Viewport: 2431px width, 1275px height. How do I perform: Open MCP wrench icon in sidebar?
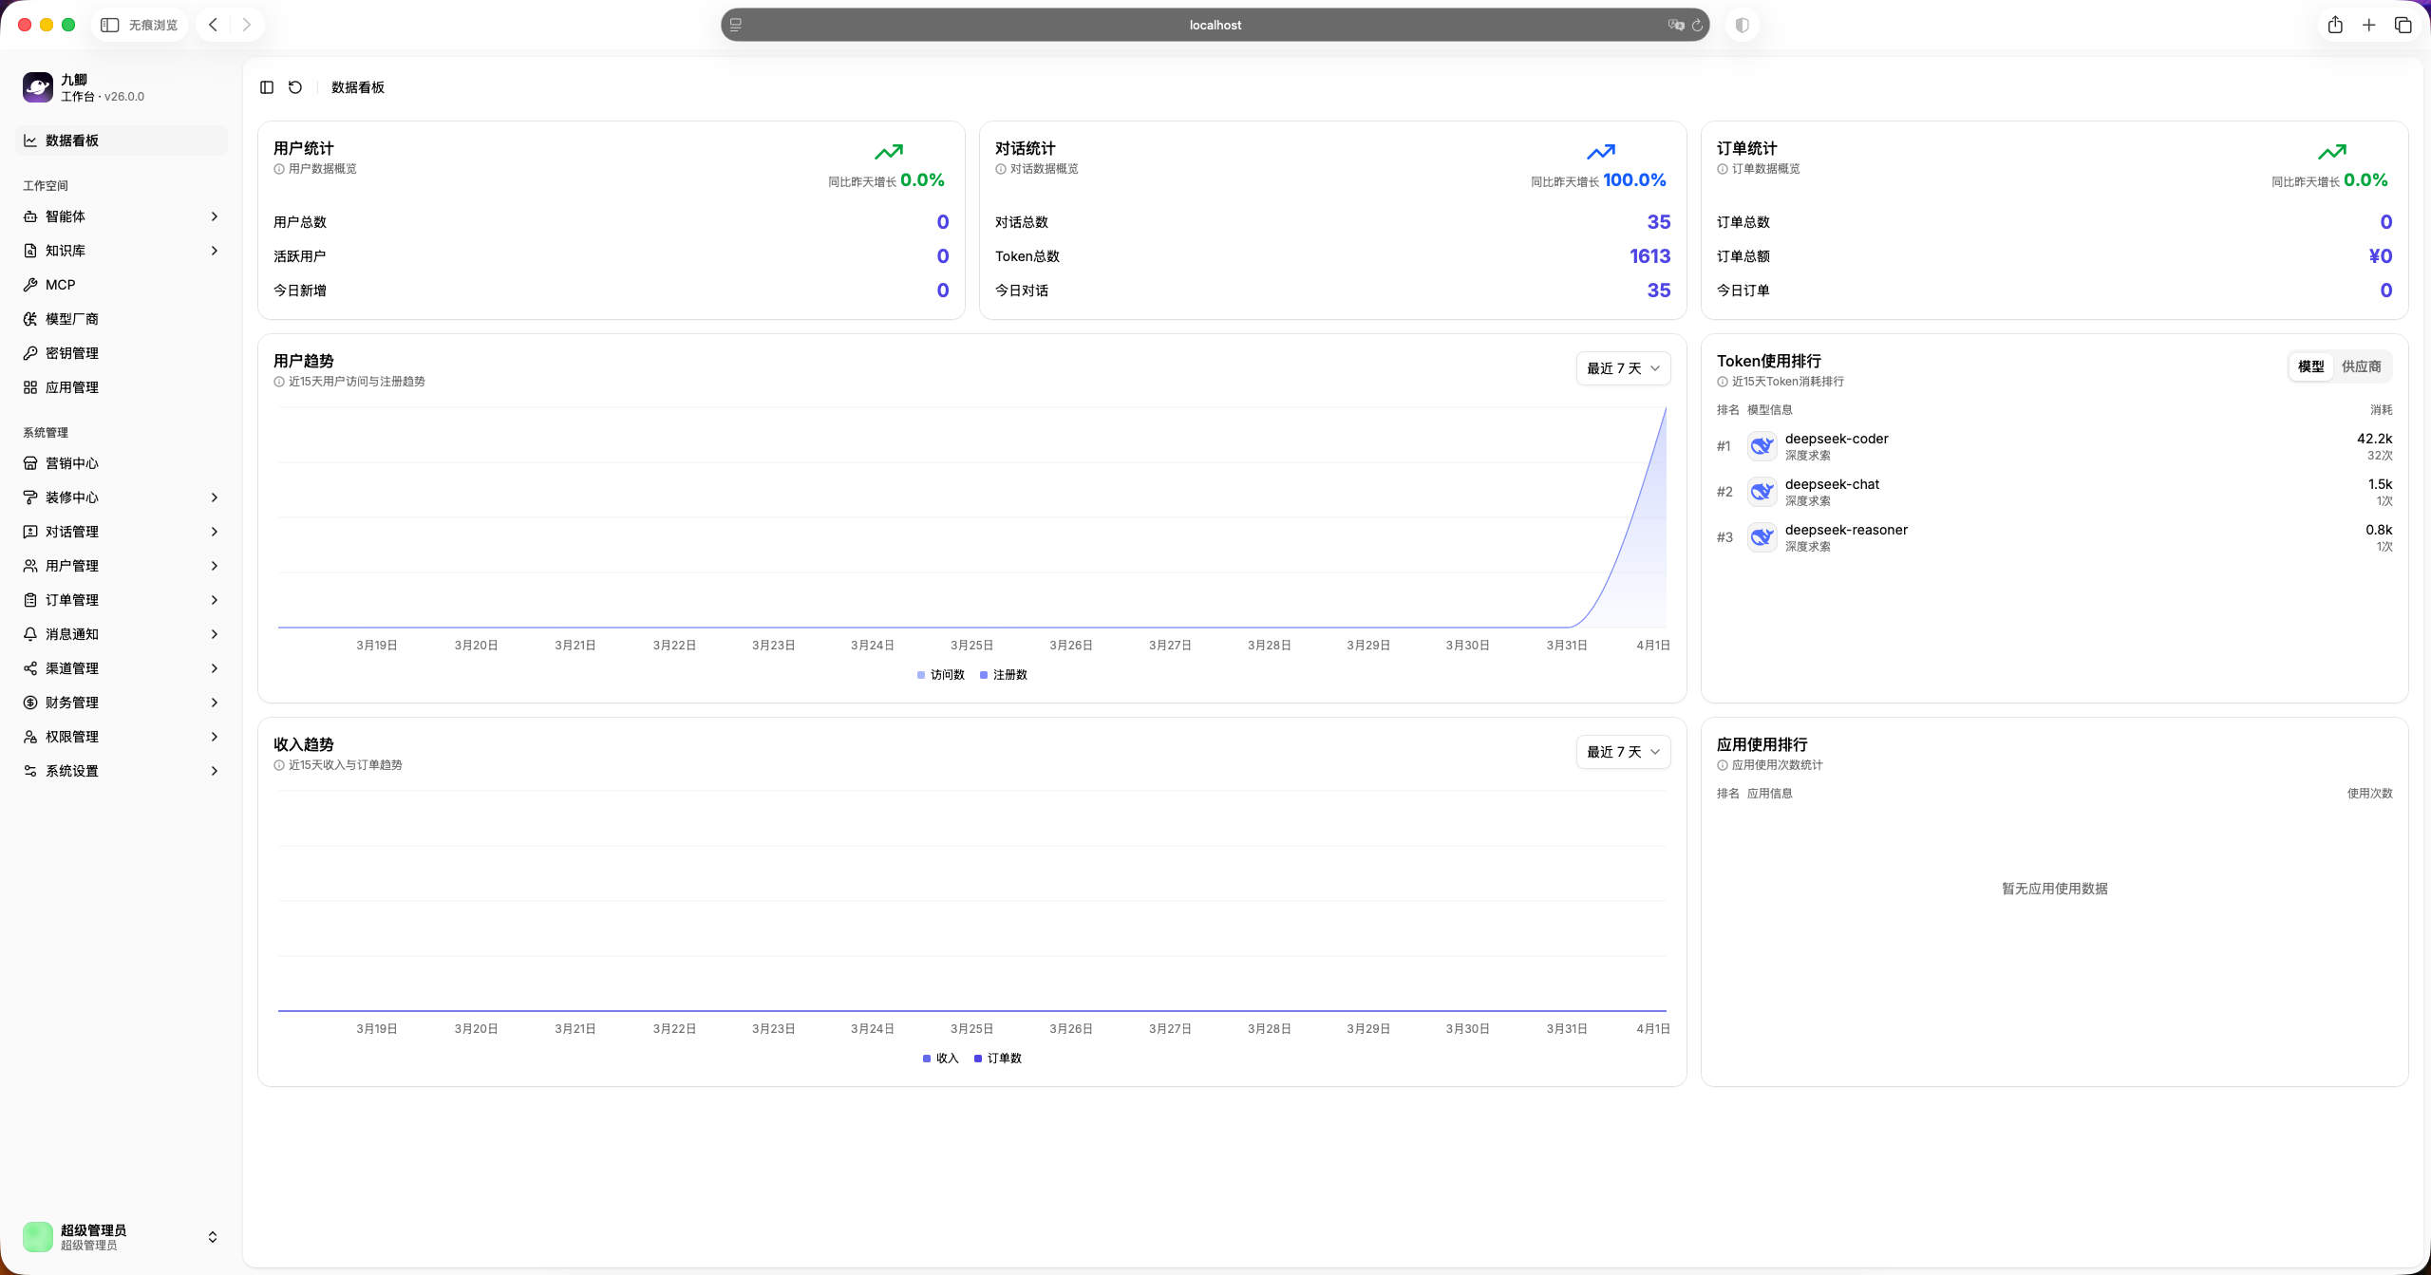[x=30, y=285]
